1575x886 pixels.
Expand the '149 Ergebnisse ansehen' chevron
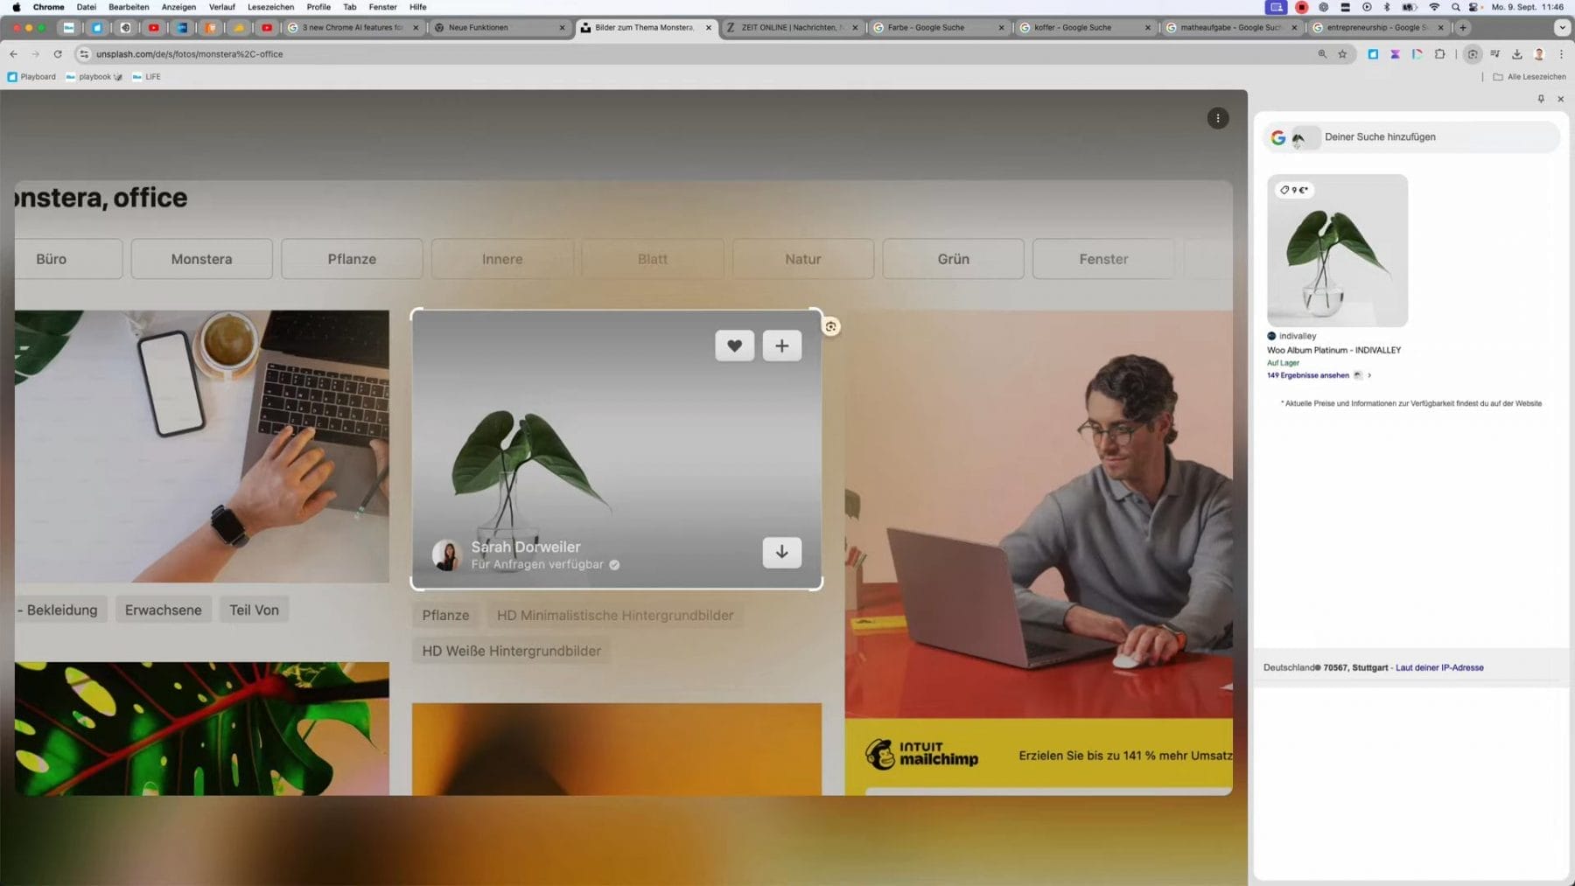click(x=1369, y=375)
